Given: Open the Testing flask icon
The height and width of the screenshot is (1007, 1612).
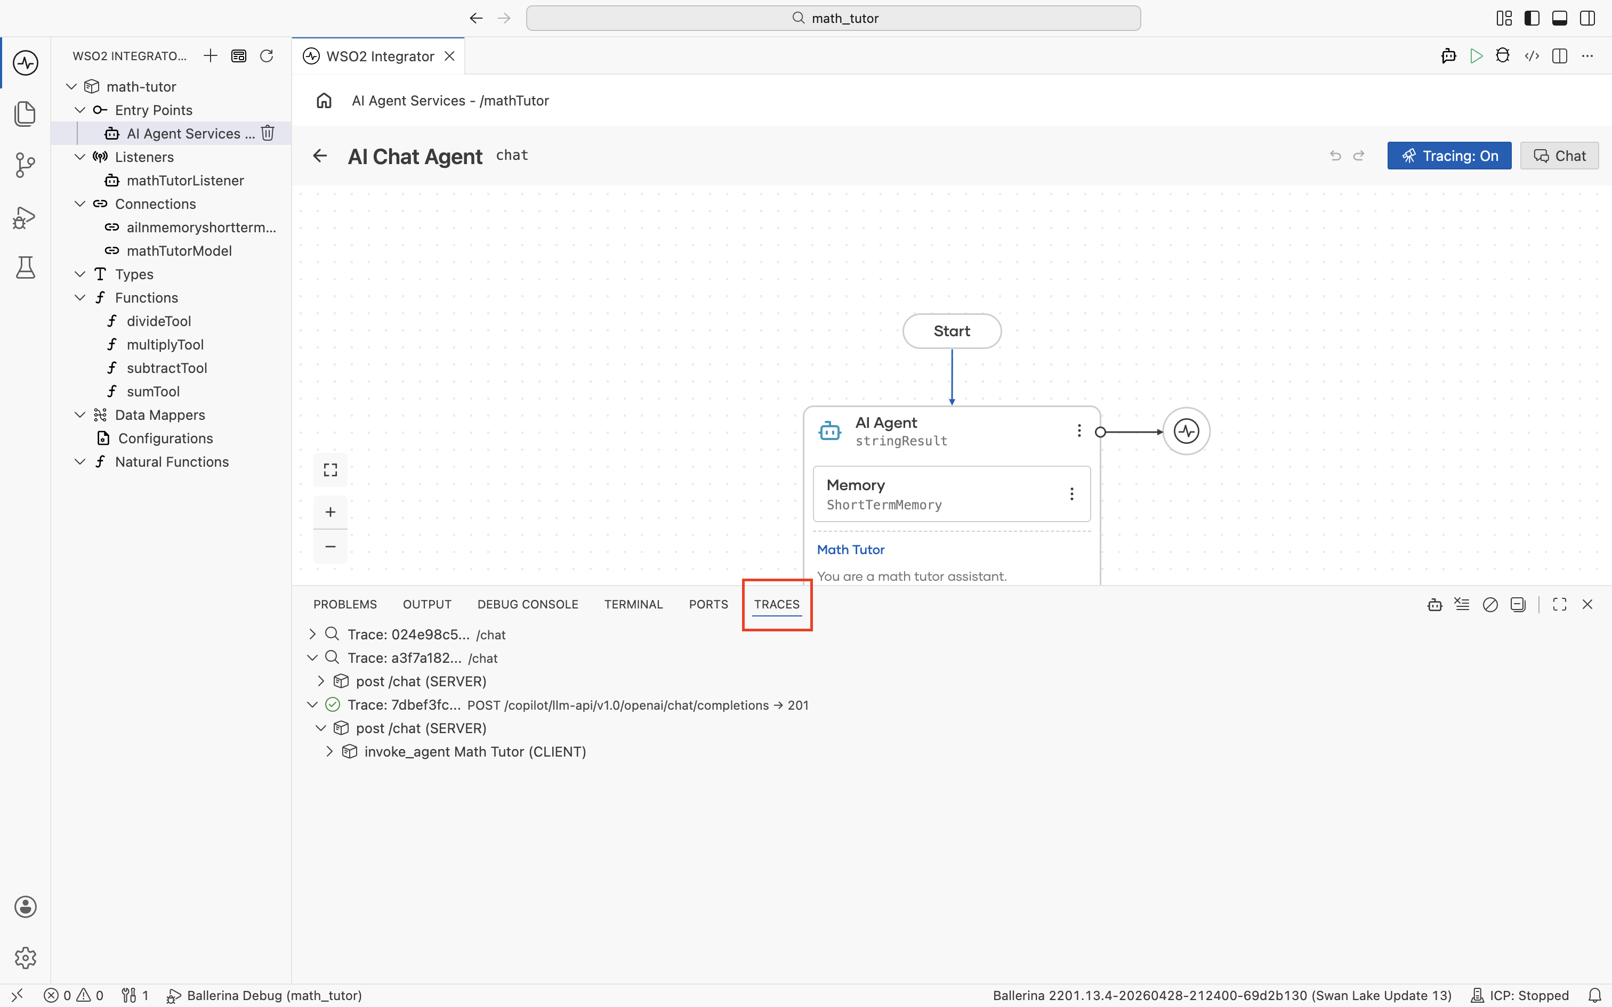Looking at the screenshot, I should pyautogui.click(x=25, y=267).
